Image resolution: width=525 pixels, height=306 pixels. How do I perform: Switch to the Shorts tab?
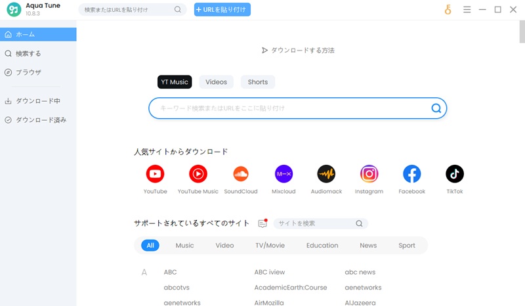coord(258,82)
